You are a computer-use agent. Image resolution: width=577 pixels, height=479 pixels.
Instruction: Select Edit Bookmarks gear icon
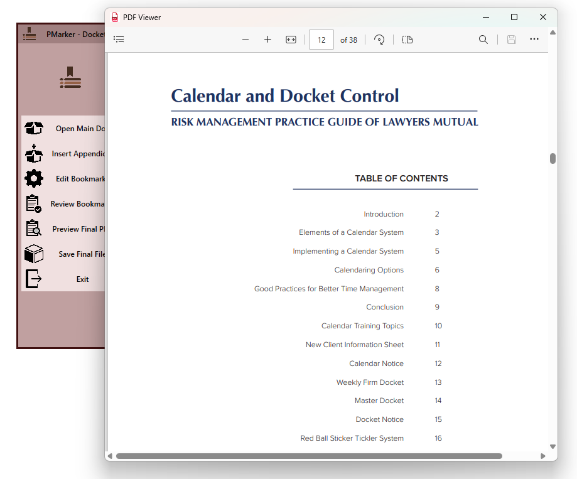(34, 179)
